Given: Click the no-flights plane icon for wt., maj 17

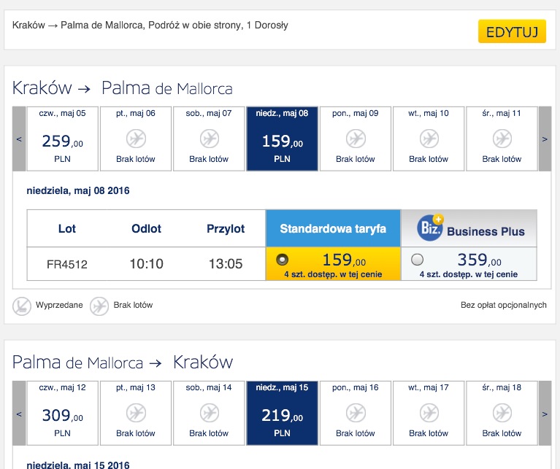Looking at the screenshot, I should pos(429,413).
